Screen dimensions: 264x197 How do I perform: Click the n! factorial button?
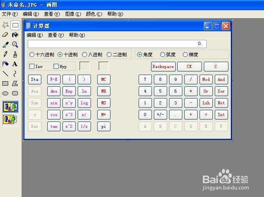(x=84, y=115)
